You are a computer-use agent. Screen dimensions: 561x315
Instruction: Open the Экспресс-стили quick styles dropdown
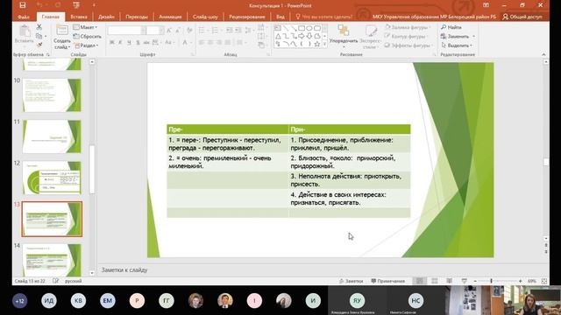[x=370, y=37]
